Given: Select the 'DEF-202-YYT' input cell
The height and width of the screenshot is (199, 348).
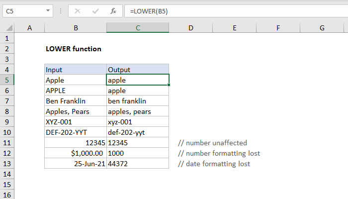Looking at the screenshot, I should pyautogui.click(x=76, y=132).
